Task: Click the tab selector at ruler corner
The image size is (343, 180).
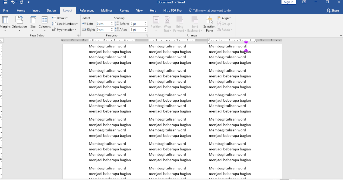Action: (x=2, y=40)
